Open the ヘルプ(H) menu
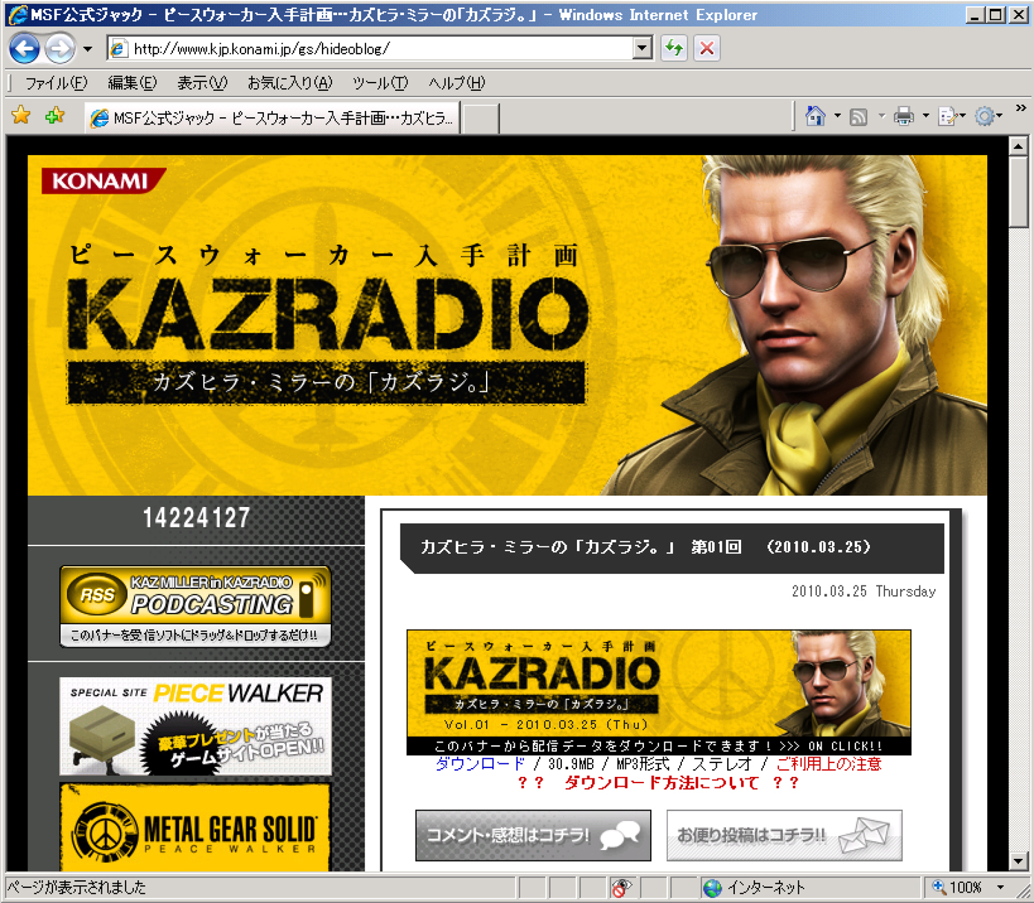 tap(456, 83)
